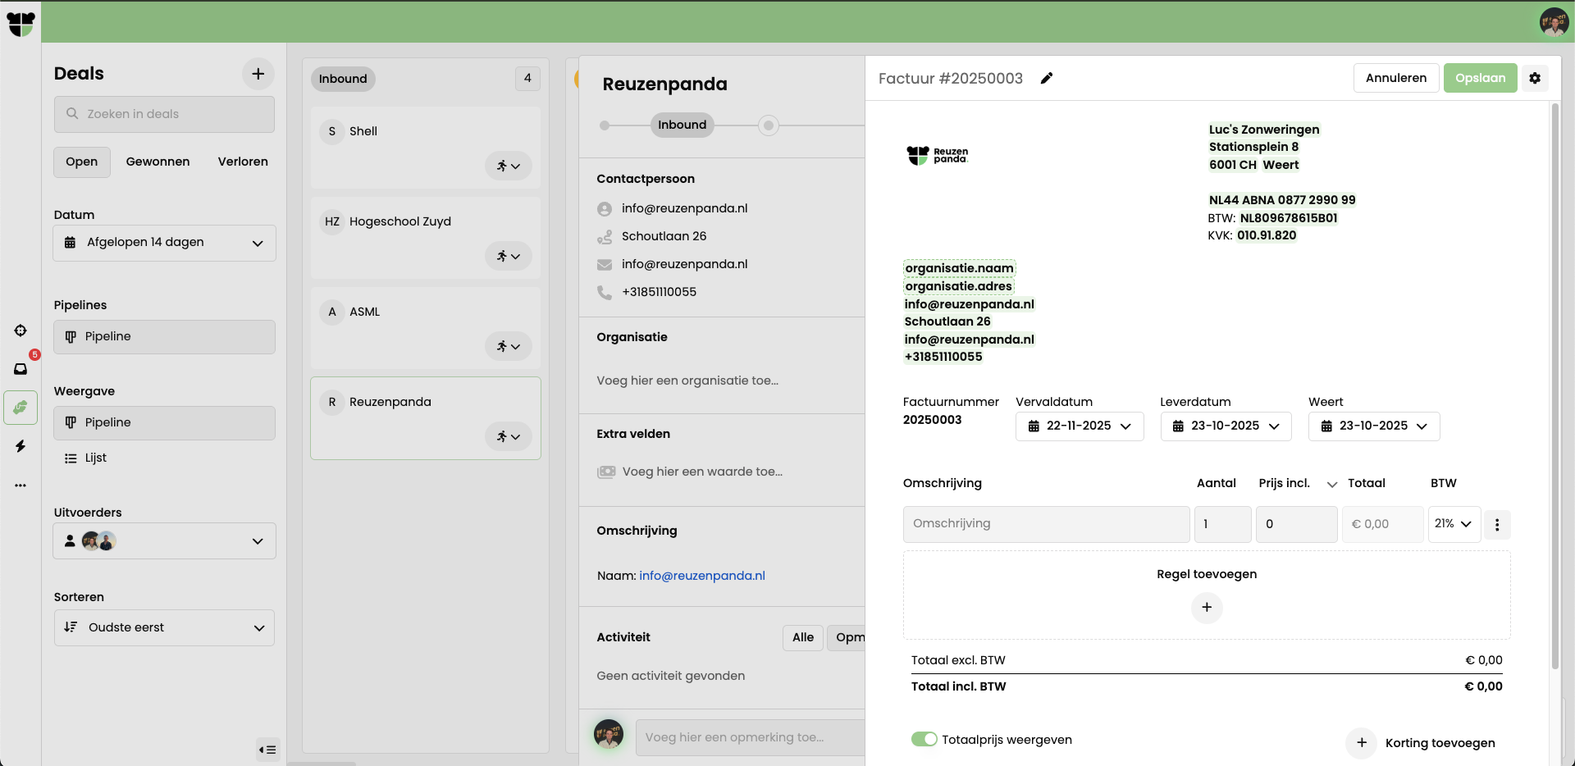Select the Lijst view option
This screenshot has height=766, width=1575.
pos(96,458)
